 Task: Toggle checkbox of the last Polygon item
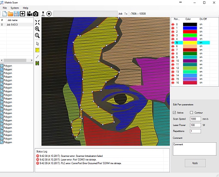(x=2, y=142)
